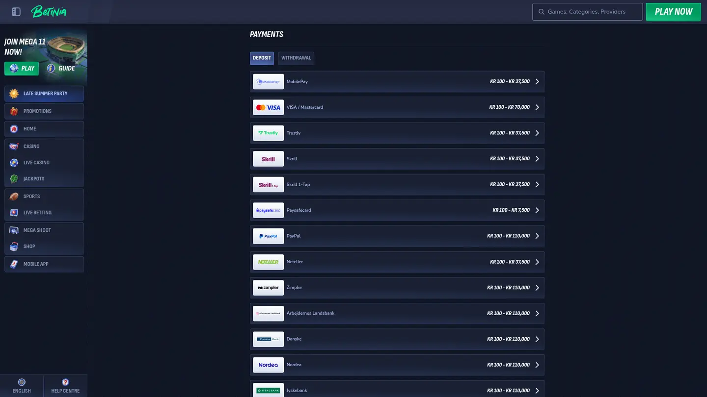Click the Skrill KR 100 - KR 37,500 limit

coord(510,159)
